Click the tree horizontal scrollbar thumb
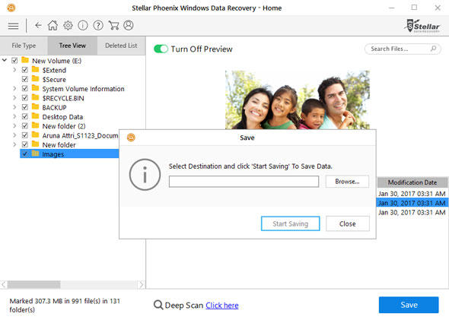The height and width of the screenshot is (320, 449). 33,284
